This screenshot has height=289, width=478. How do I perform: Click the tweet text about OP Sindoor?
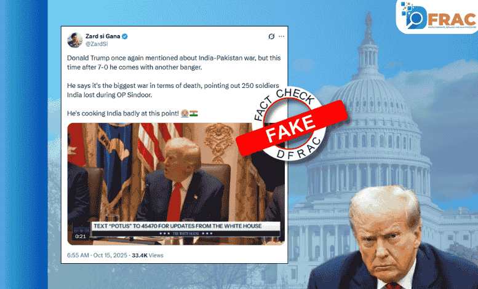point(173,90)
